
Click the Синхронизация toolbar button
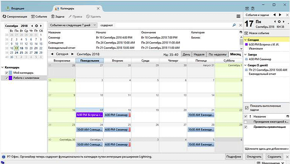point(15,16)
